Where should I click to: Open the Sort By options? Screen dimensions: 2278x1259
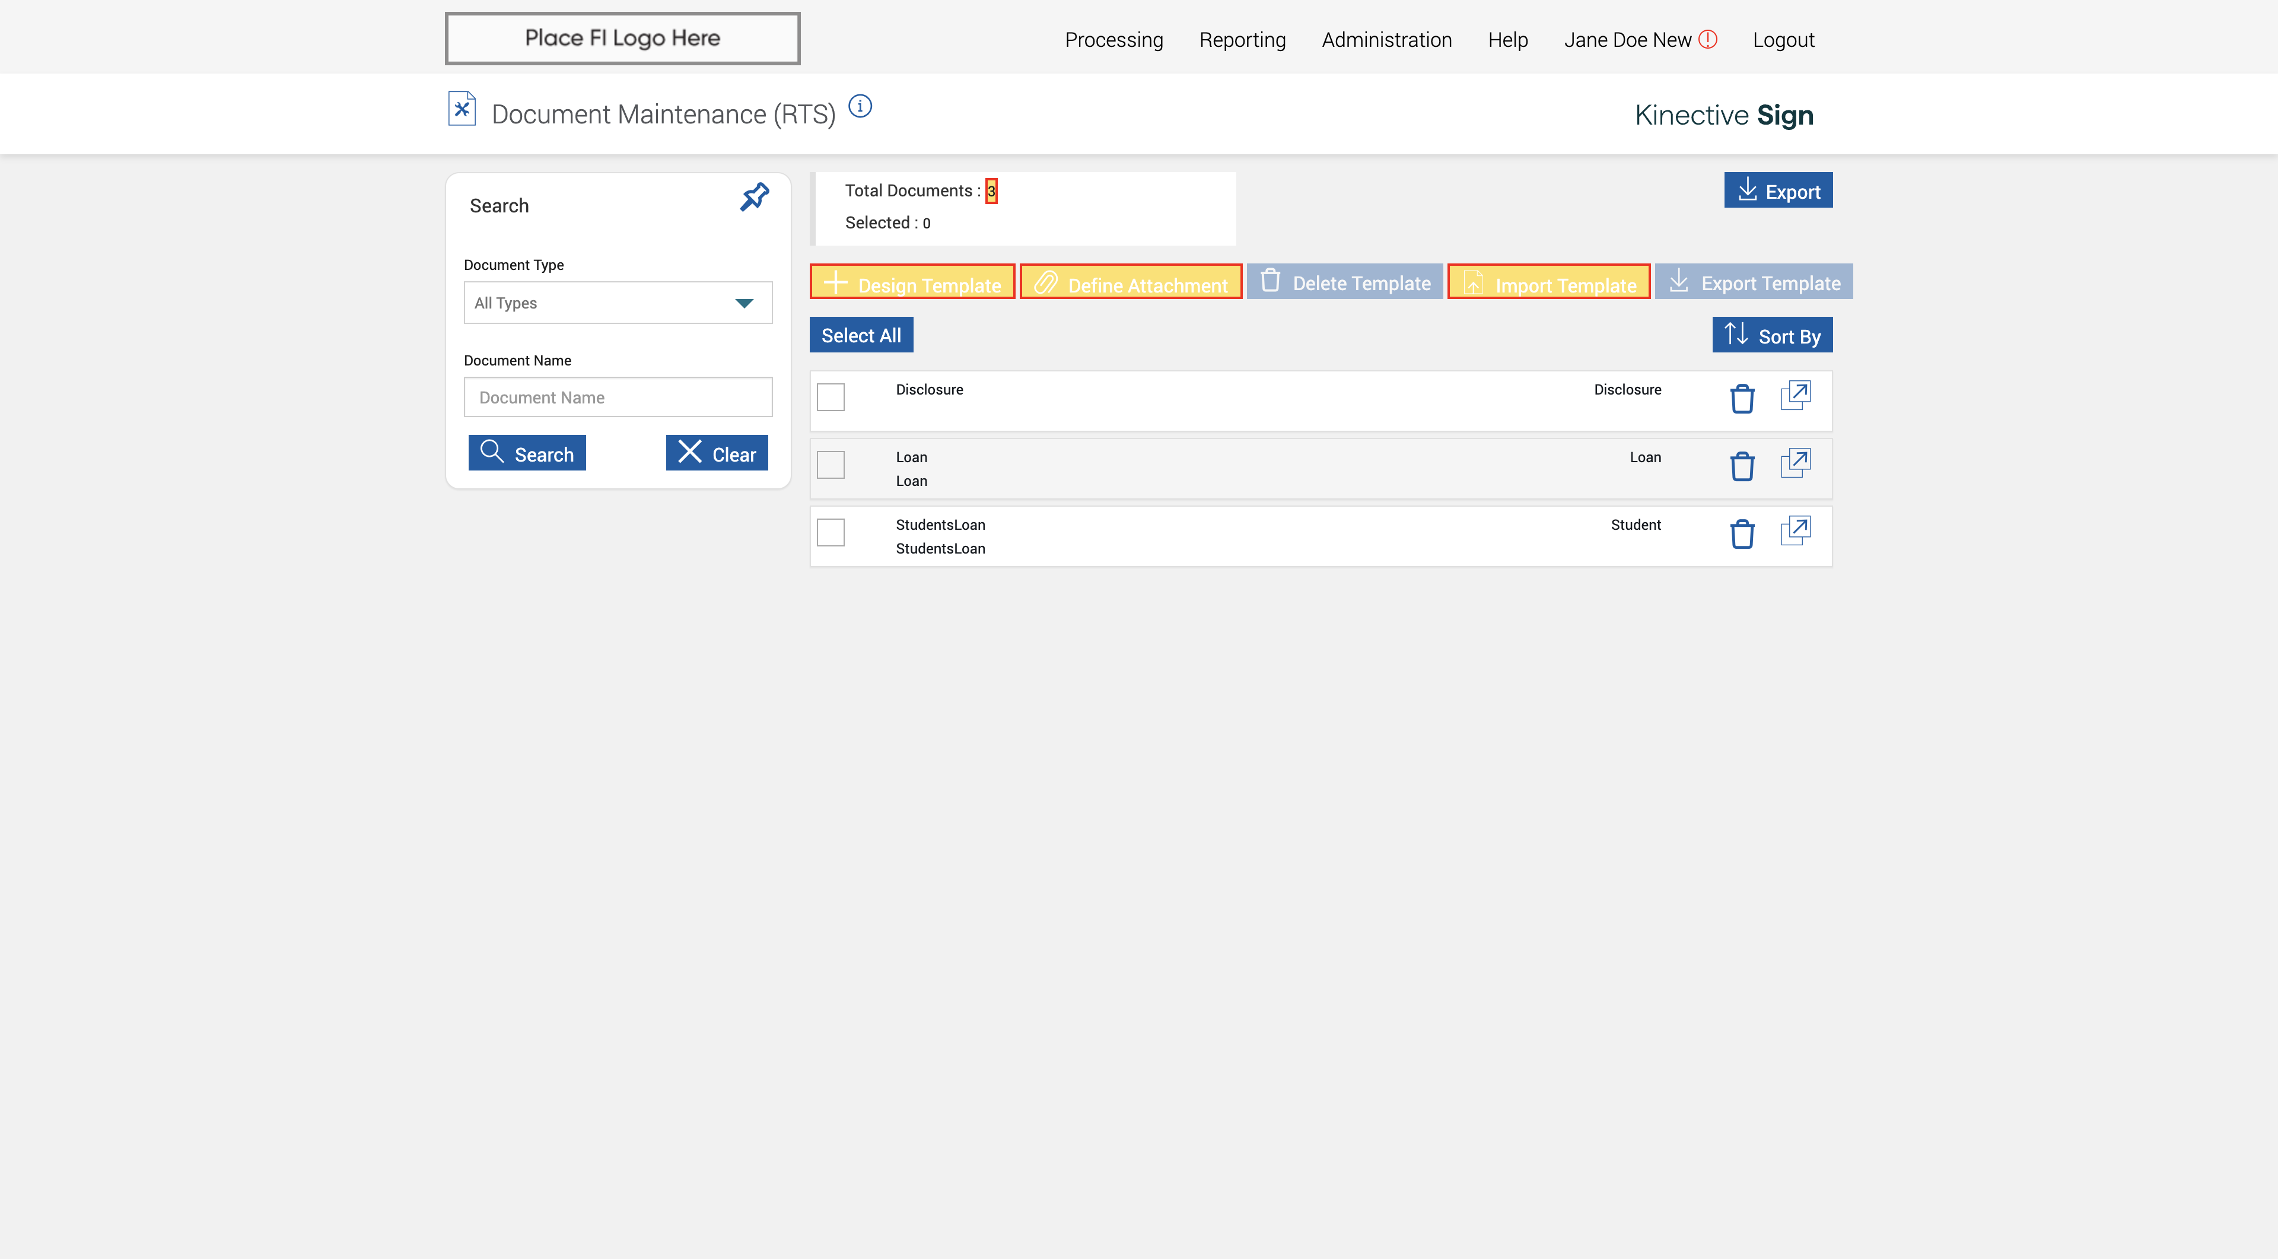click(1771, 335)
